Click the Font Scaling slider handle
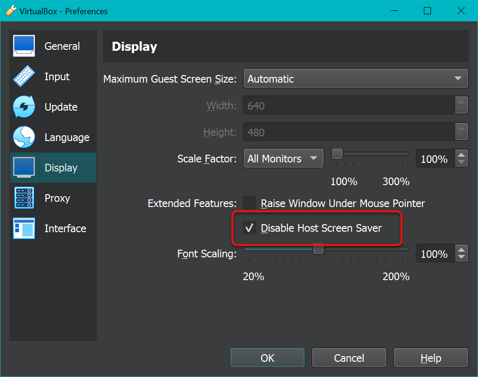 pos(318,249)
